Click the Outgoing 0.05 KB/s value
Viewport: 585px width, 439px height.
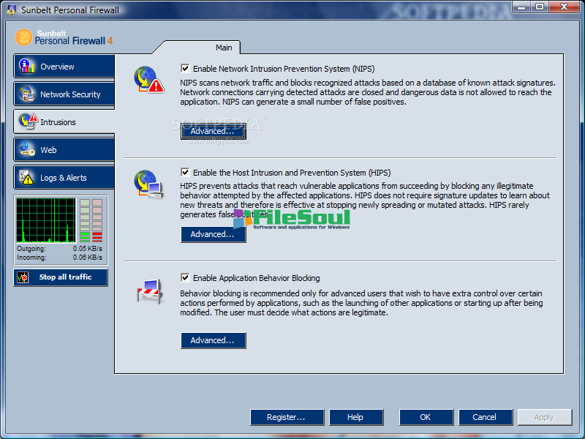[87, 249]
